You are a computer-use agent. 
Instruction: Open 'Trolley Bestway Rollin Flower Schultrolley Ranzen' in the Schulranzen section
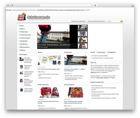(74, 79)
